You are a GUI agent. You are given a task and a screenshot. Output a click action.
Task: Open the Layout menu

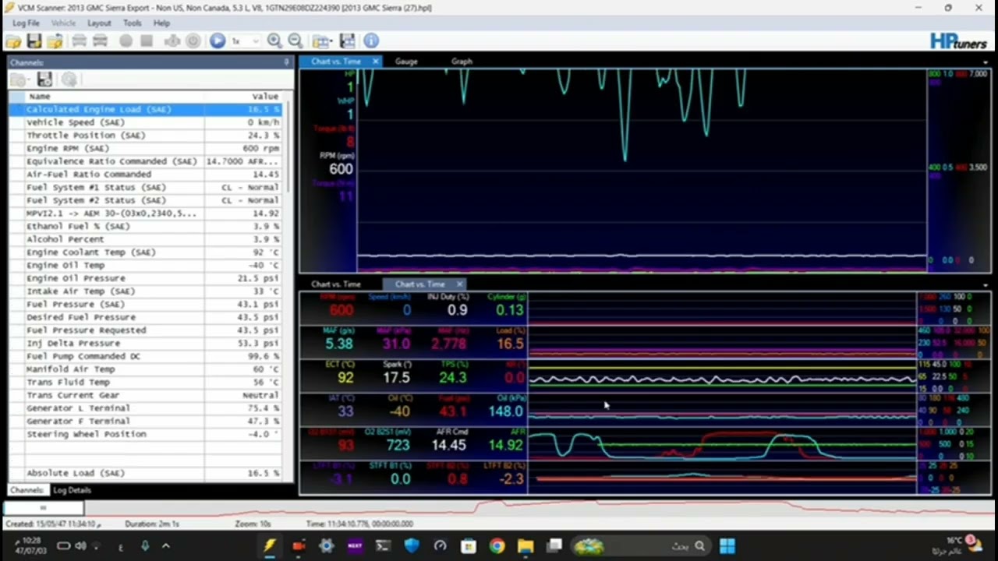tap(99, 23)
